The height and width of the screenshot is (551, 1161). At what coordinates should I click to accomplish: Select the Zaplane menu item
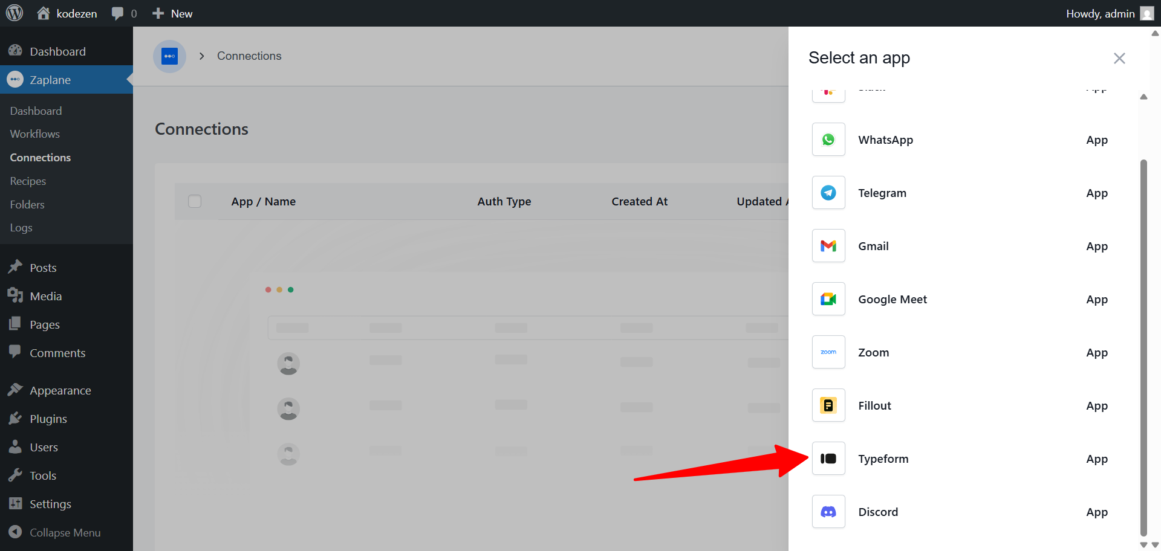point(67,80)
